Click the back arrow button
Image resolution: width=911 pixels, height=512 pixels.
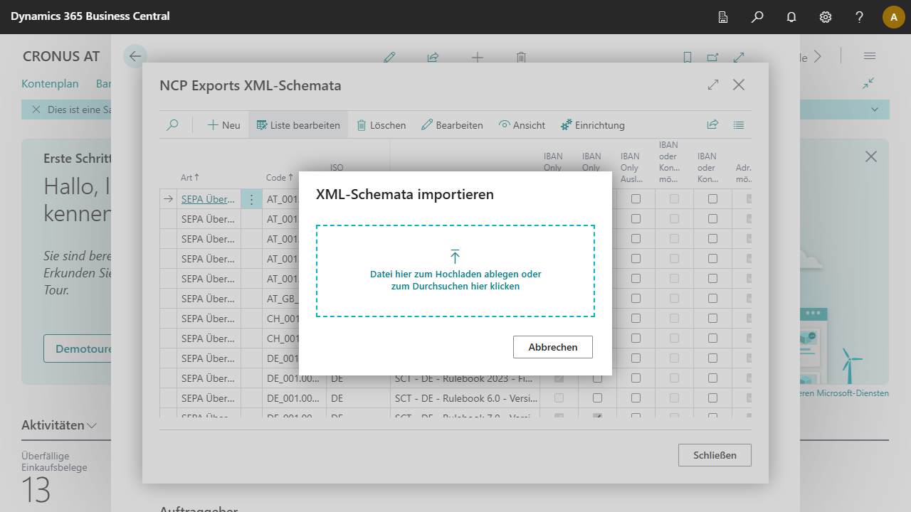(x=135, y=56)
